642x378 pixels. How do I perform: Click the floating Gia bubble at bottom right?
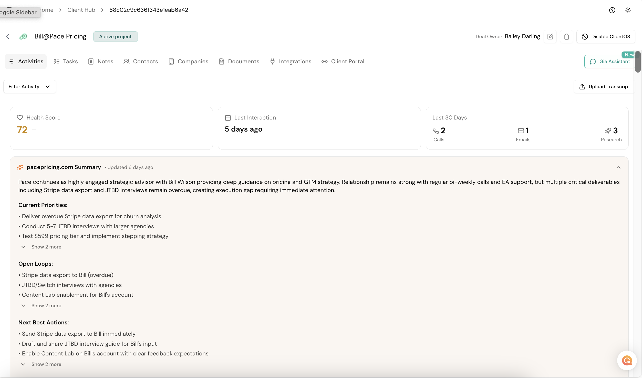(x=627, y=360)
